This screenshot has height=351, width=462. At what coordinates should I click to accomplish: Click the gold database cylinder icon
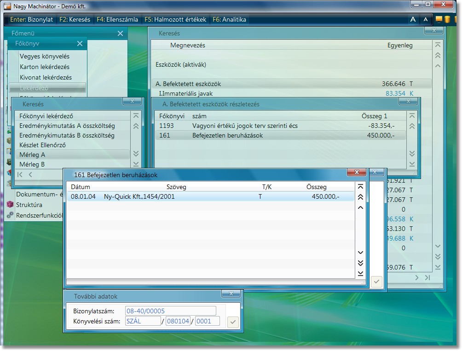447,19
